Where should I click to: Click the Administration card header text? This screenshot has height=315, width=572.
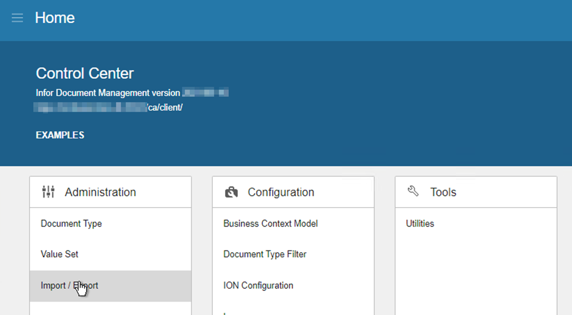click(100, 192)
